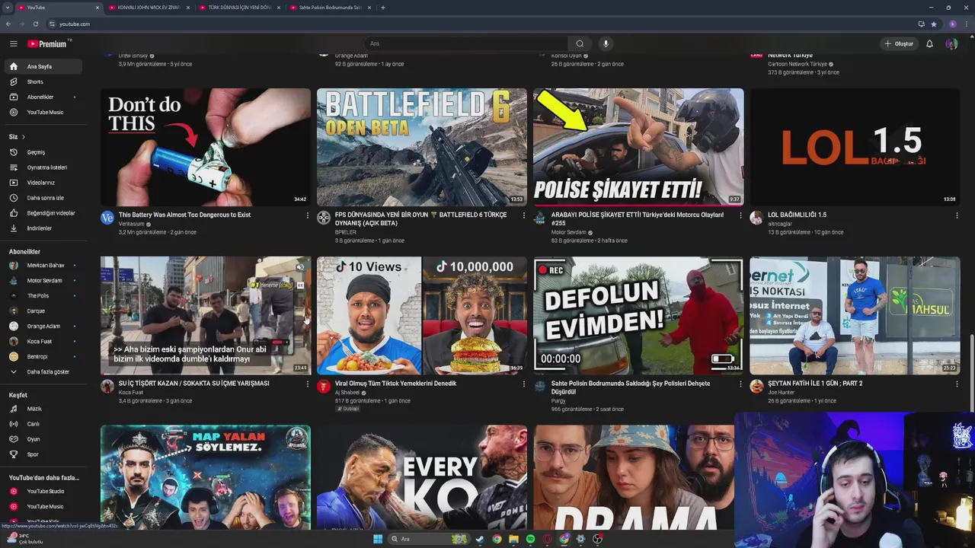Play the Don't do THIS battery thumbnail
This screenshot has width=975, height=548.
206,147
